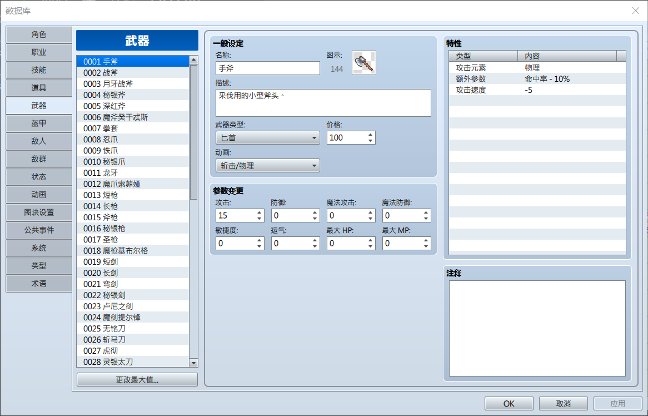Decrease the 价格 value with down arrow
This screenshot has height=416, width=648.
(370, 141)
